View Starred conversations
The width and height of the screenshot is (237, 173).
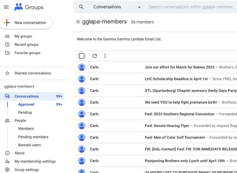pos(33,73)
